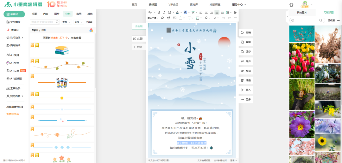Viewport: 342px width, 163px height.
Task: Click the magnifier in the image search box
Action: [x=321, y=20]
